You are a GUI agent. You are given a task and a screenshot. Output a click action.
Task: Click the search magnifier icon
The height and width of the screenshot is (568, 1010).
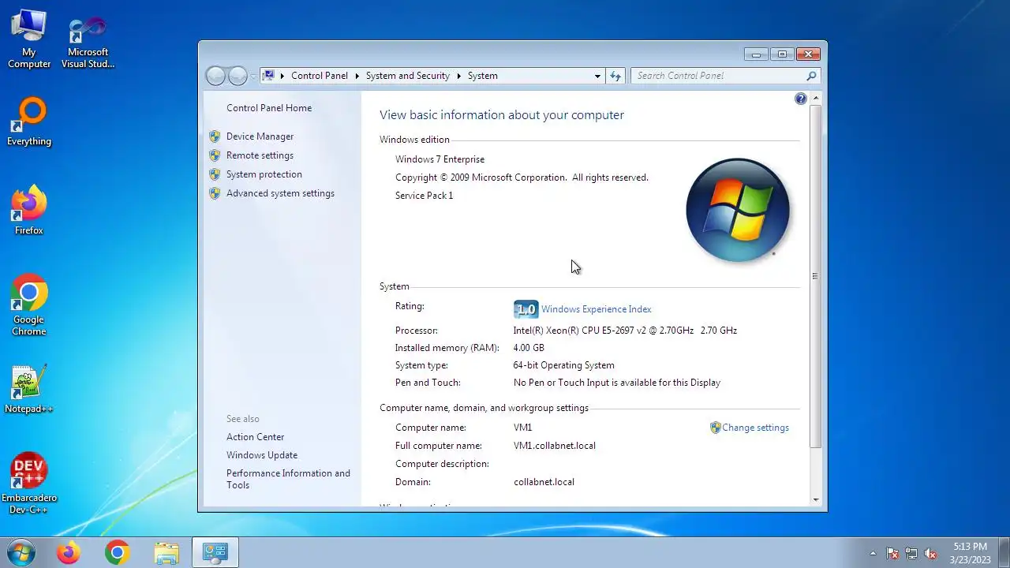point(811,76)
